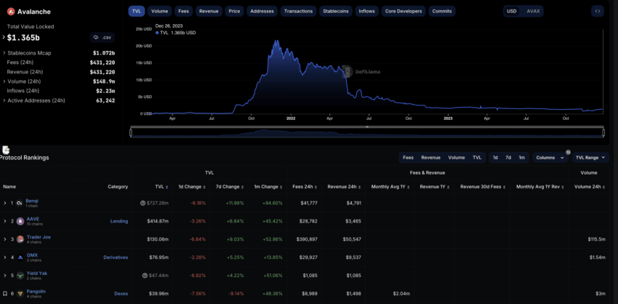The image size is (618, 304).
Task: Click the Avalanche logo icon
Action: click(x=11, y=11)
